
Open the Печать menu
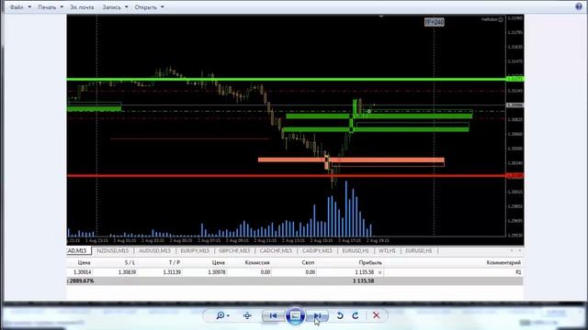51,7
